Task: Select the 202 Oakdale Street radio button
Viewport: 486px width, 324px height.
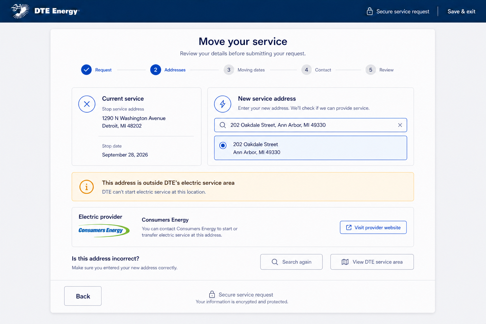Action: point(223,145)
